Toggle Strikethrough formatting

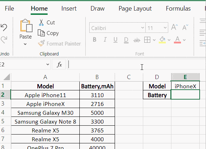[137, 40]
